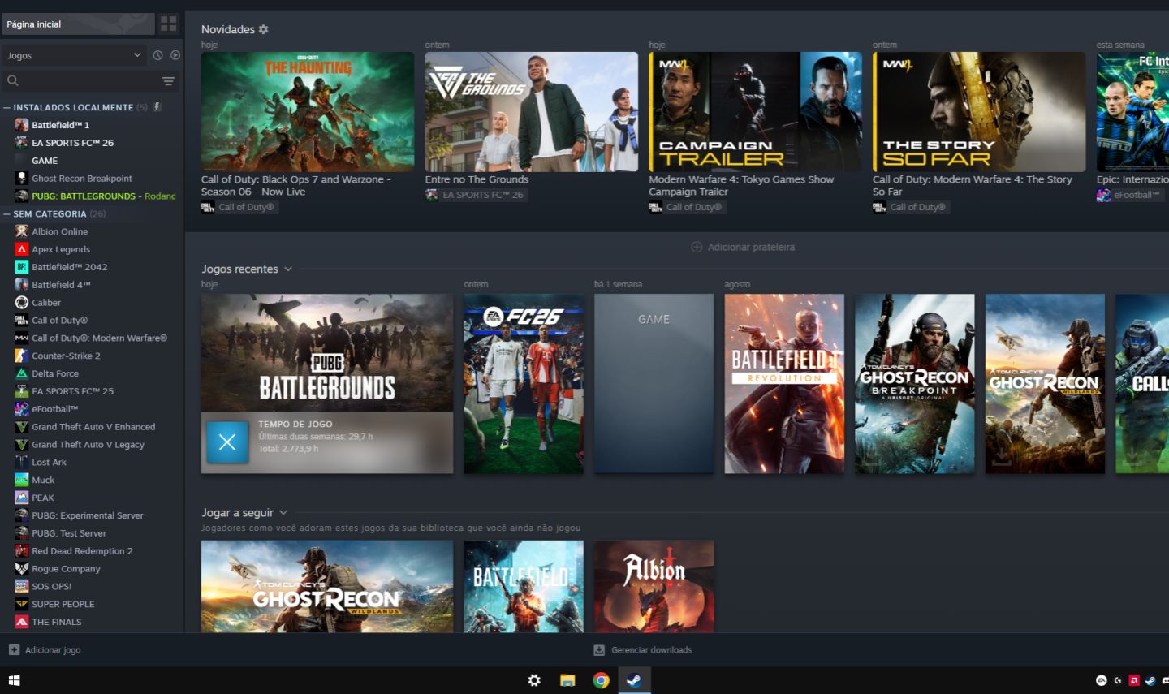Open Gerenciar downloads
This screenshot has height=694, width=1169.
[x=643, y=649]
